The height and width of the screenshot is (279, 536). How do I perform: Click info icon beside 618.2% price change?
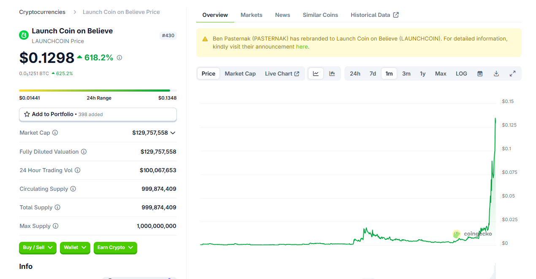tap(119, 58)
